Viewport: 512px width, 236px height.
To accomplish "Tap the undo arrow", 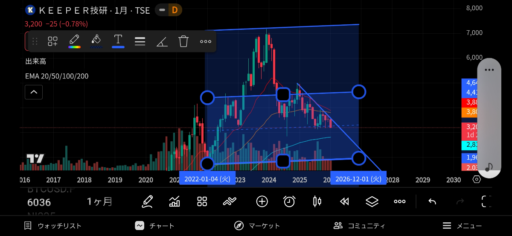I will (x=432, y=201).
